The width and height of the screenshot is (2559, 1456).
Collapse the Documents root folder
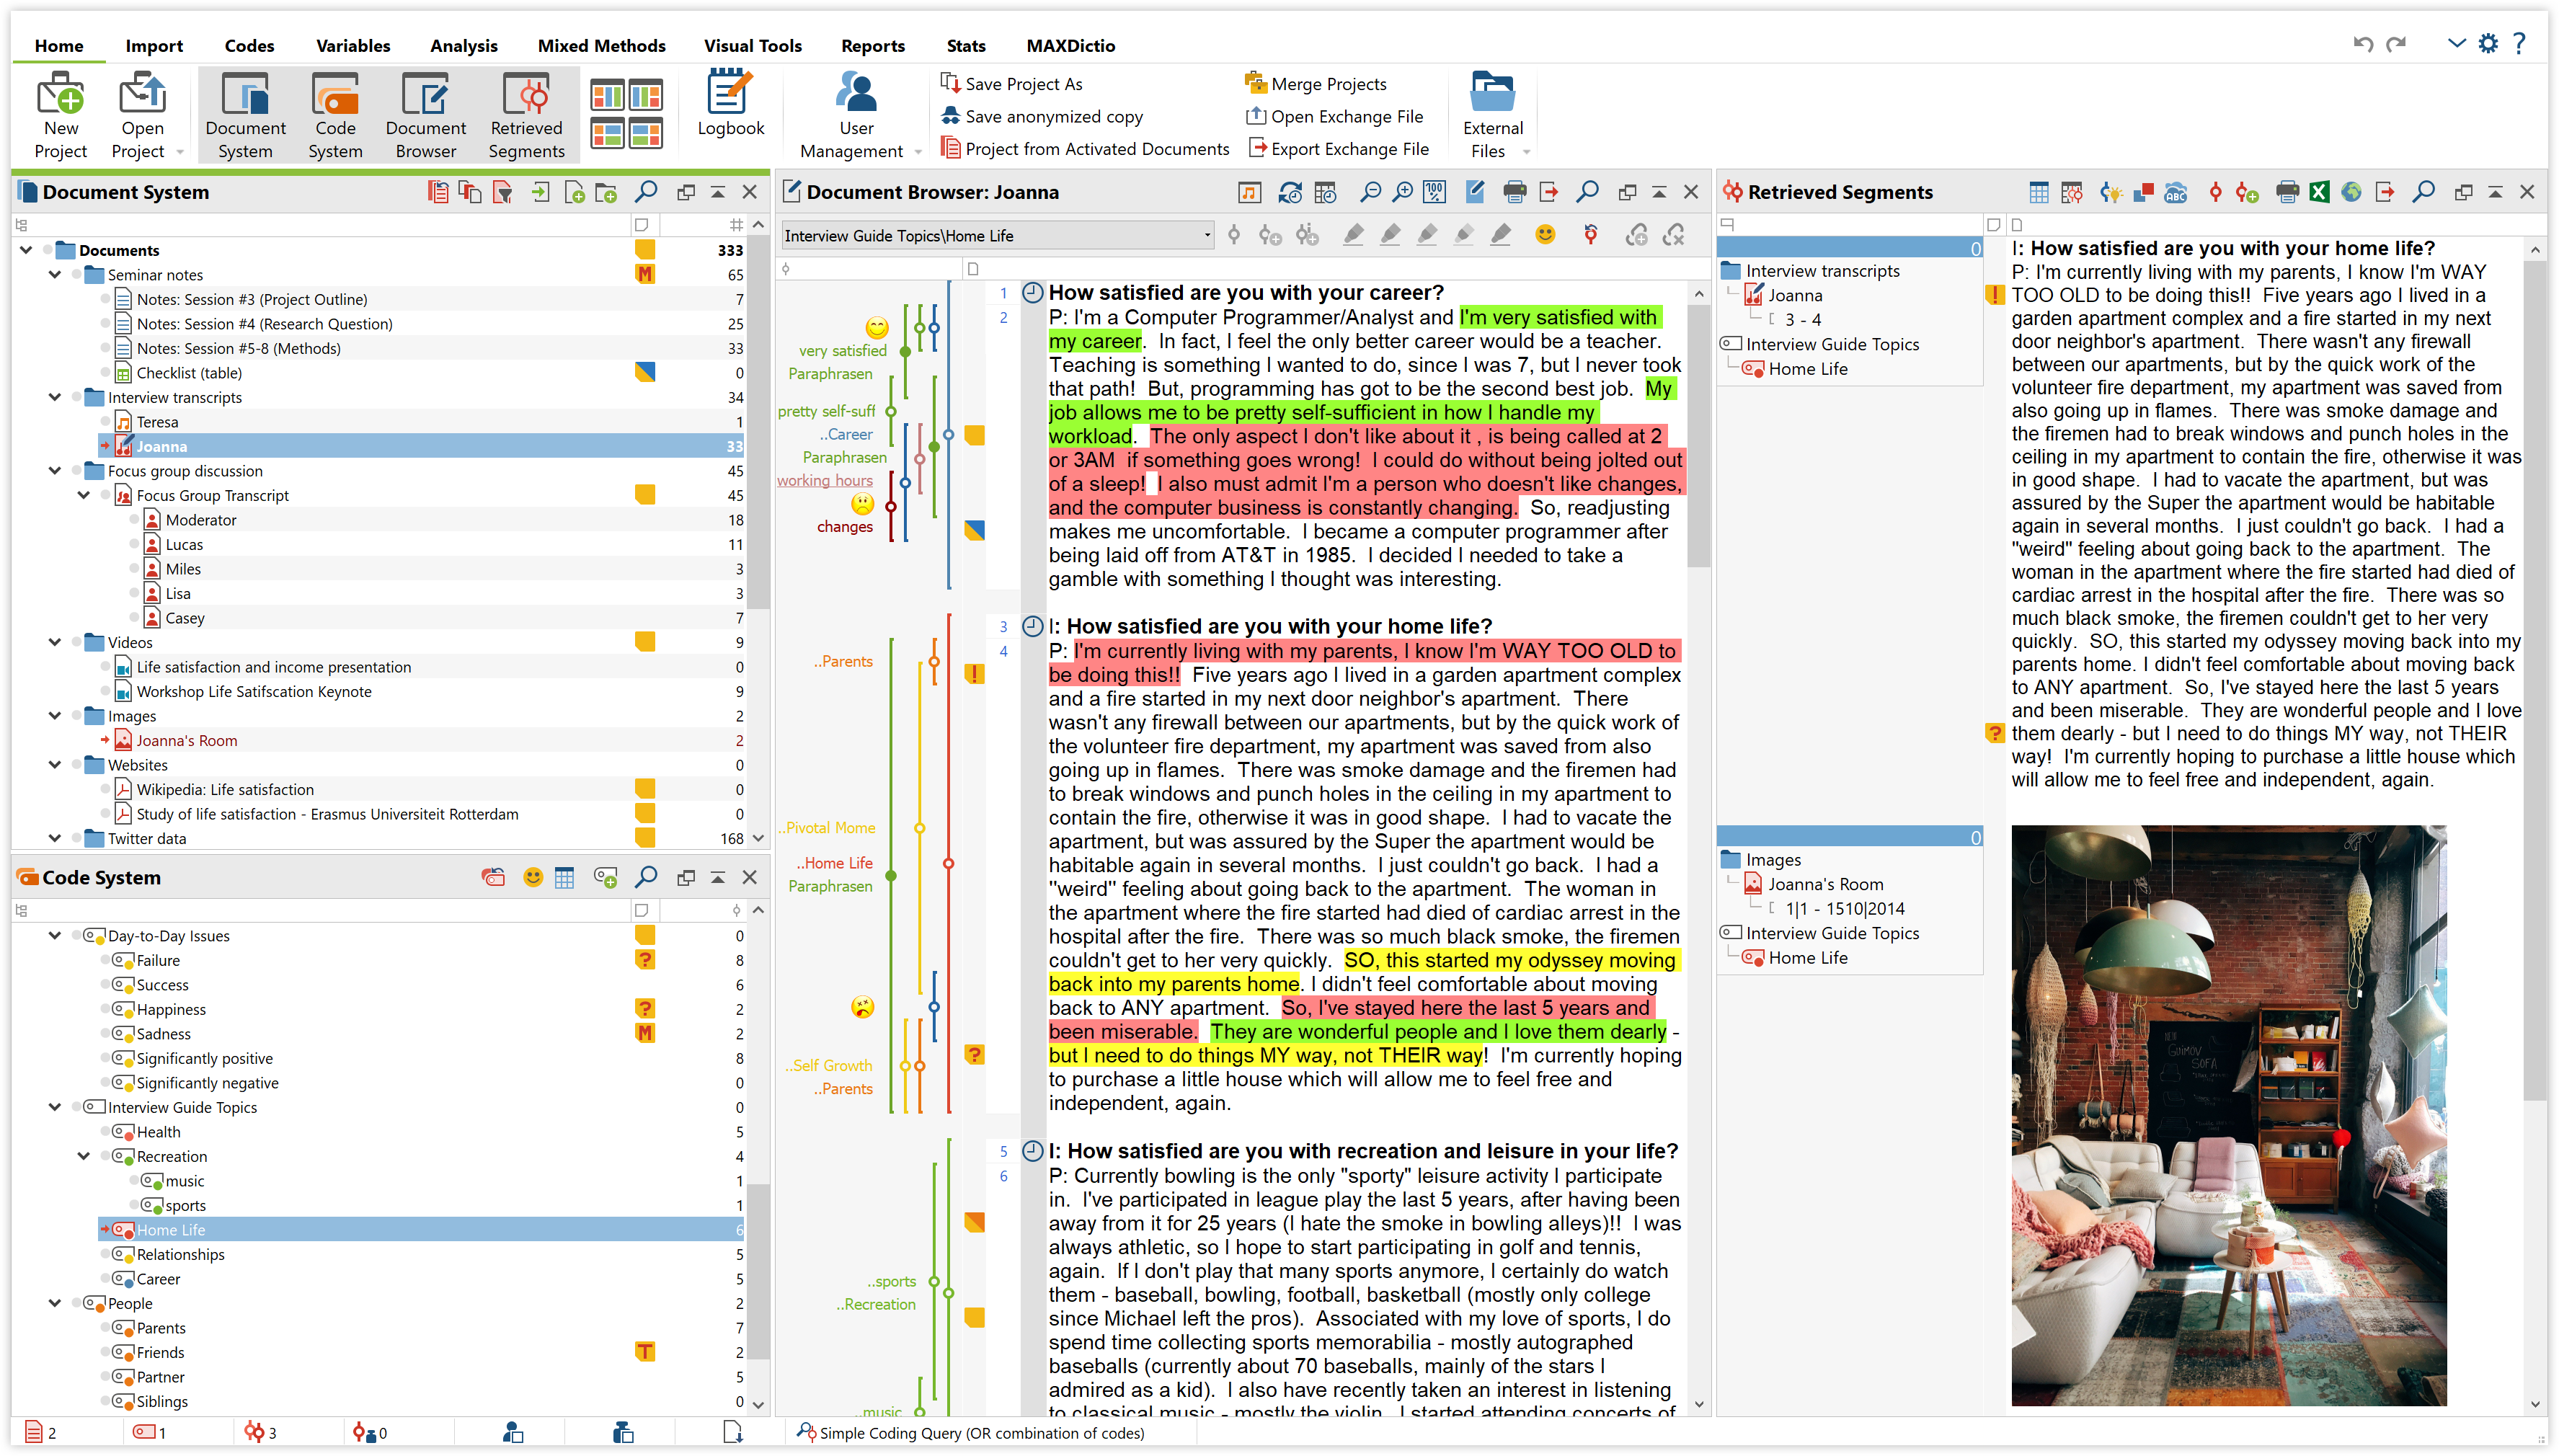pyautogui.click(x=26, y=250)
